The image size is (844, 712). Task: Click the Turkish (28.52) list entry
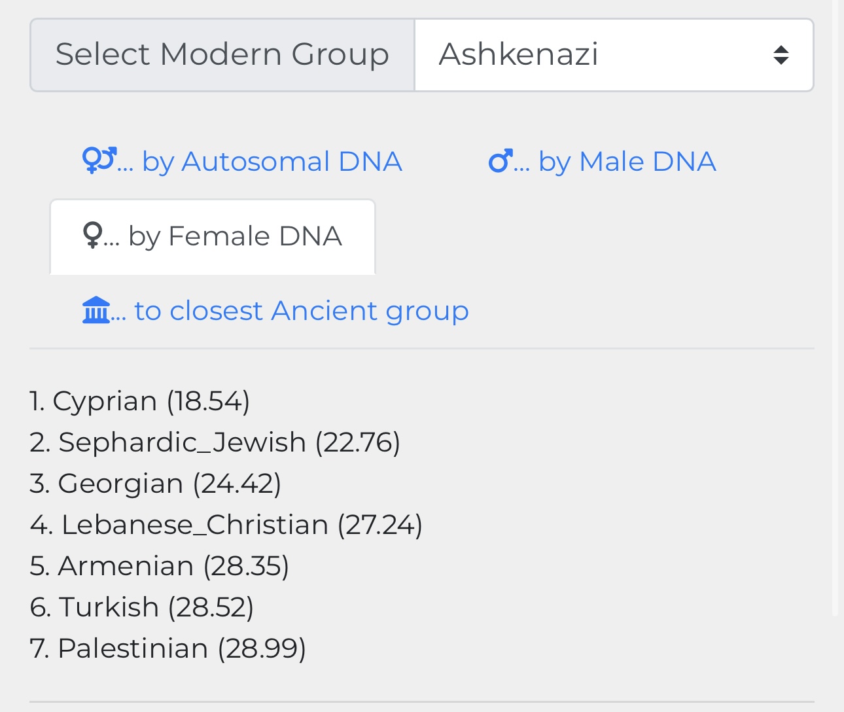tap(142, 607)
